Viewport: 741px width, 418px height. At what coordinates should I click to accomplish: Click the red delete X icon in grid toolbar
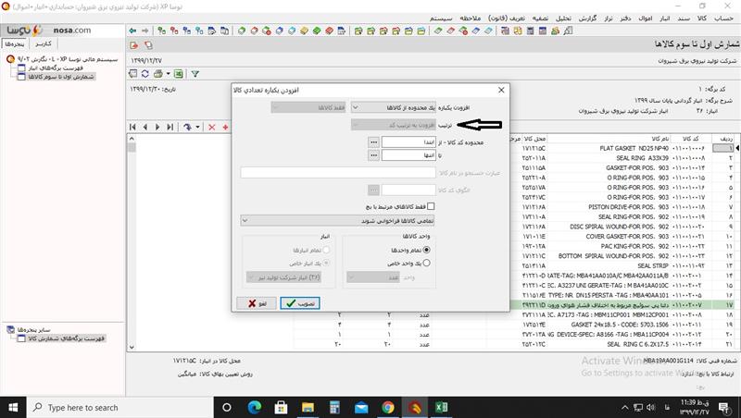click(x=212, y=127)
